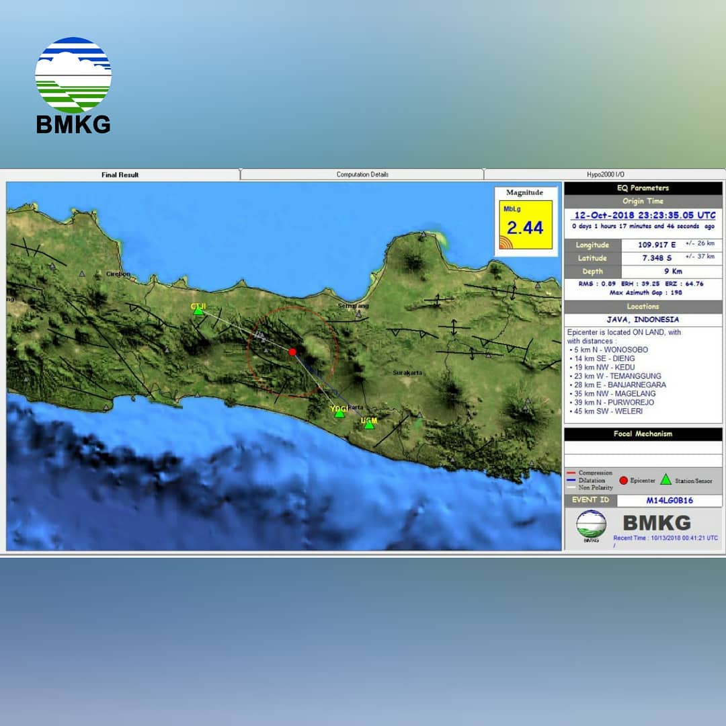Viewport: 726px width, 726px height.
Task: Select the YOGI station triangle
Action: click(339, 413)
